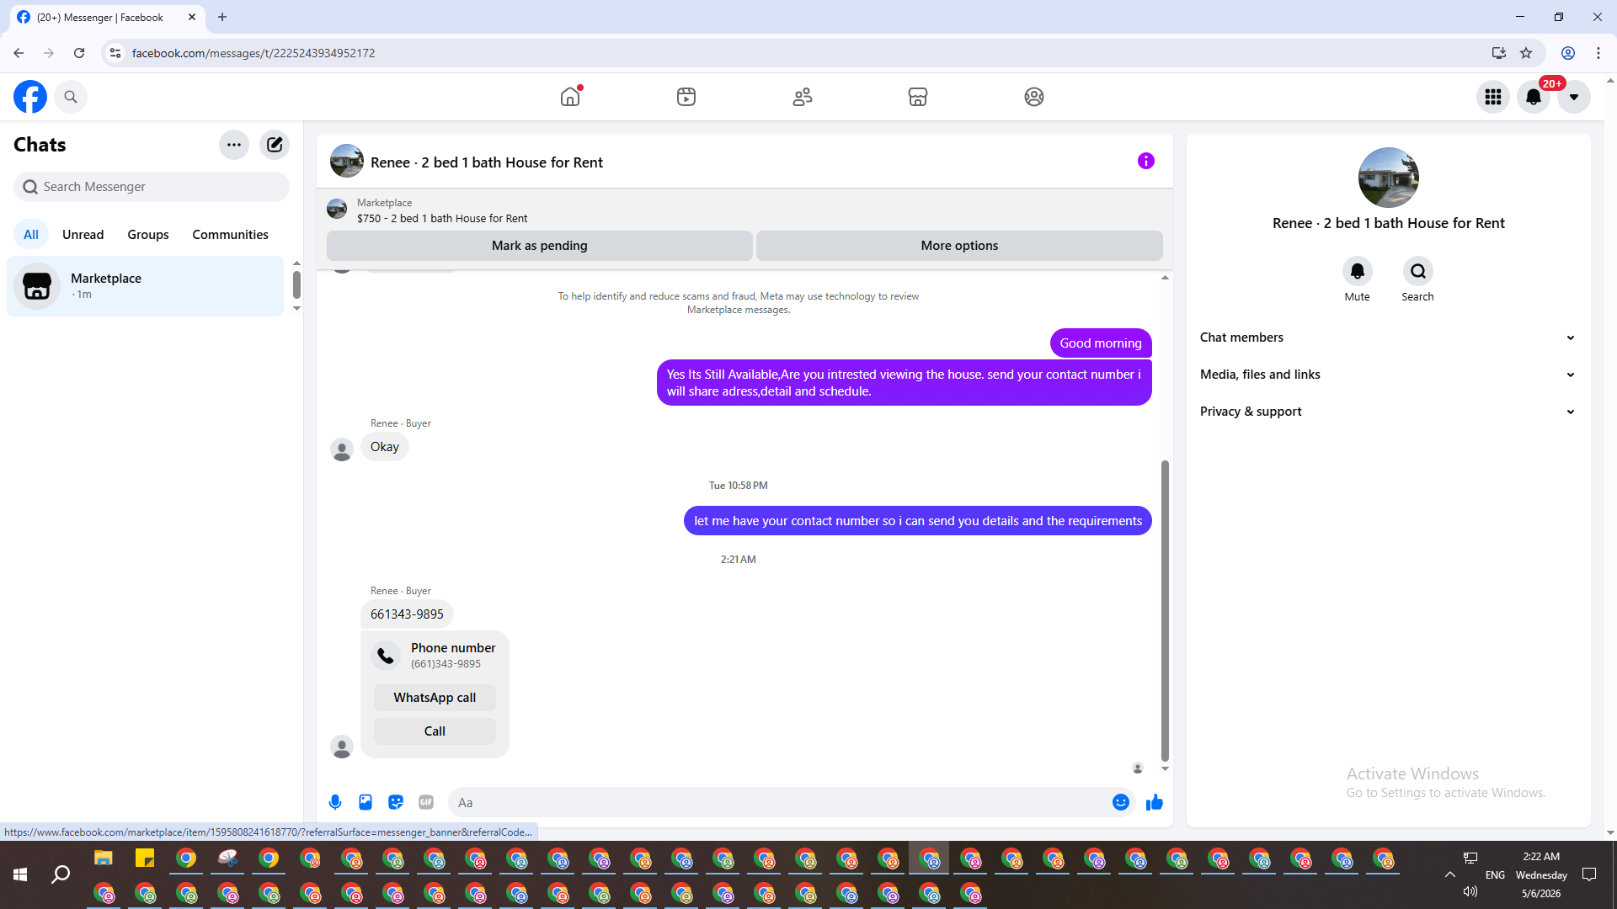
Task: Open the Reels video icon
Action: pos(686,97)
